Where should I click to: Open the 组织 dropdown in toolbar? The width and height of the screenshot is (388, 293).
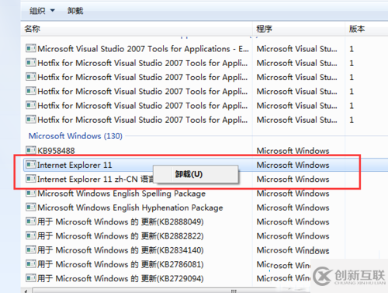pyautogui.click(x=42, y=11)
